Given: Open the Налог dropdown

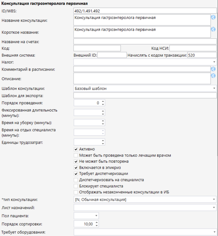Looking at the screenshot, I should 214,62.
